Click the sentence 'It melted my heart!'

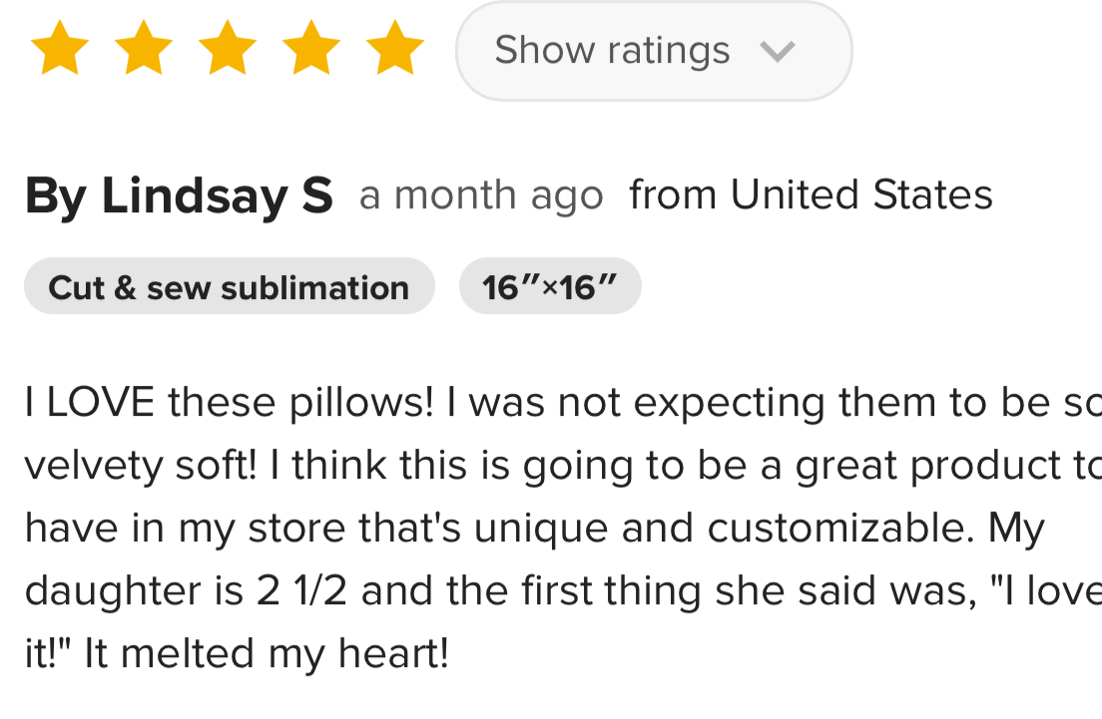click(x=267, y=654)
